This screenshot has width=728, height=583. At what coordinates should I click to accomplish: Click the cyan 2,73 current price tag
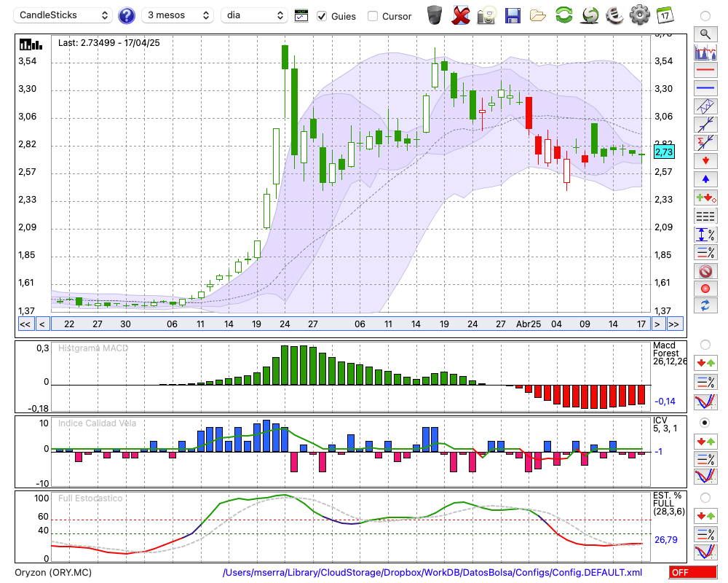click(664, 152)
